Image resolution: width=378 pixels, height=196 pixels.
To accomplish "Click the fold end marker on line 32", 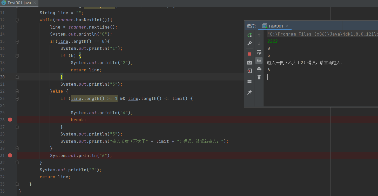I will click(x=17, y=163).
